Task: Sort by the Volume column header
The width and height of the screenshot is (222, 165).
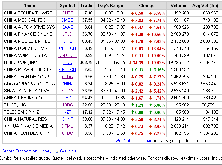Action: click(x=178, y=5)
